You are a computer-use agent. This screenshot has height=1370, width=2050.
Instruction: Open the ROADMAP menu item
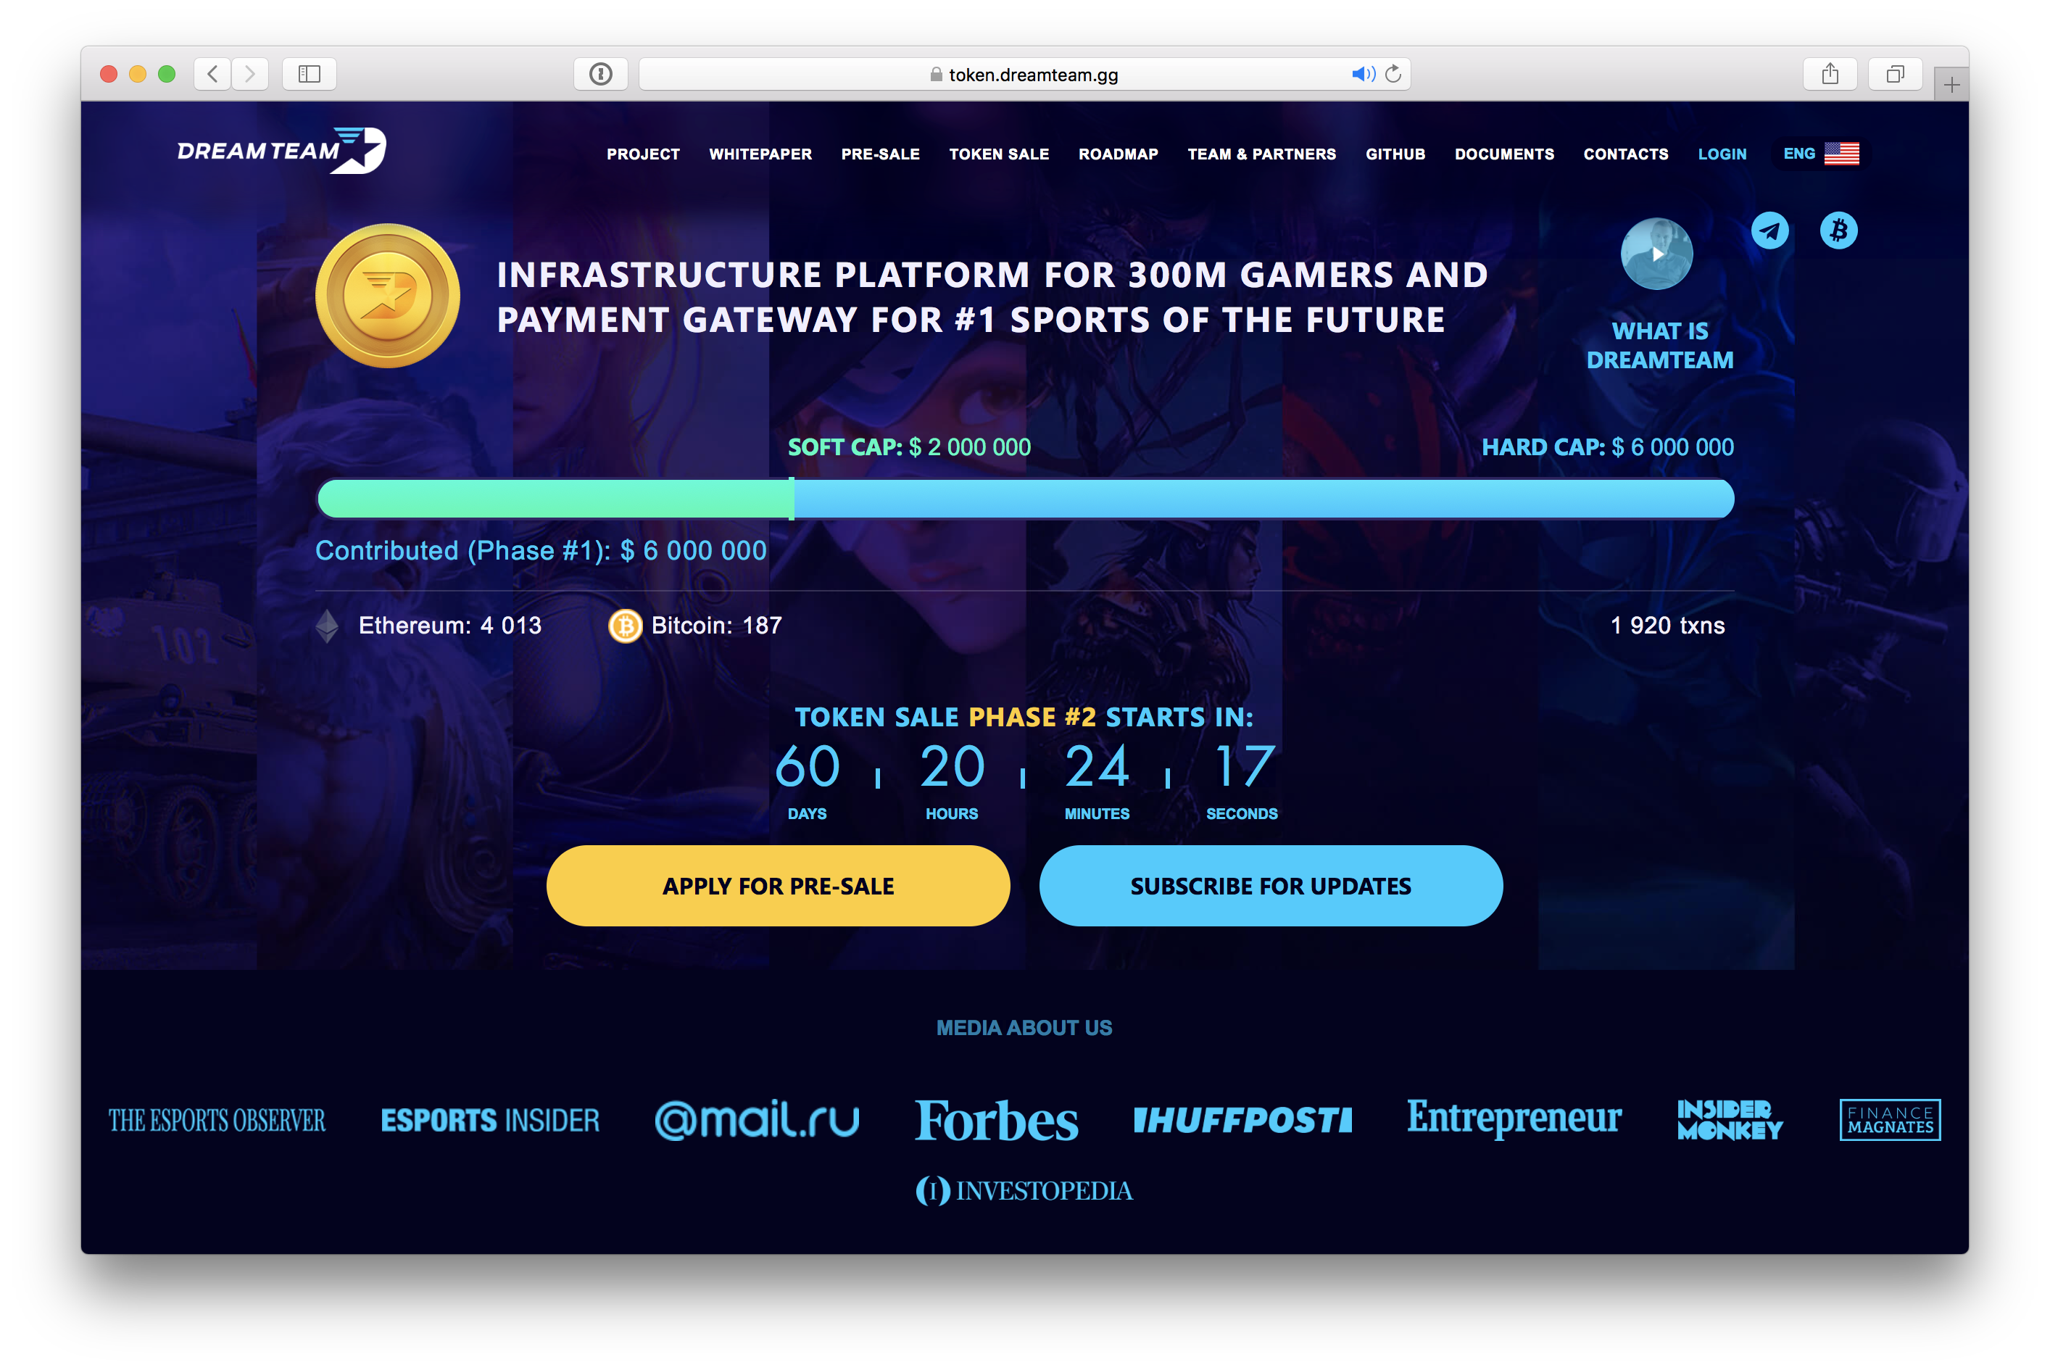pos(1118,154)
